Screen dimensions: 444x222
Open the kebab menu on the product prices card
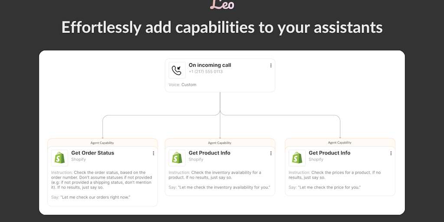pyautogui.click(x=391, y=153)
